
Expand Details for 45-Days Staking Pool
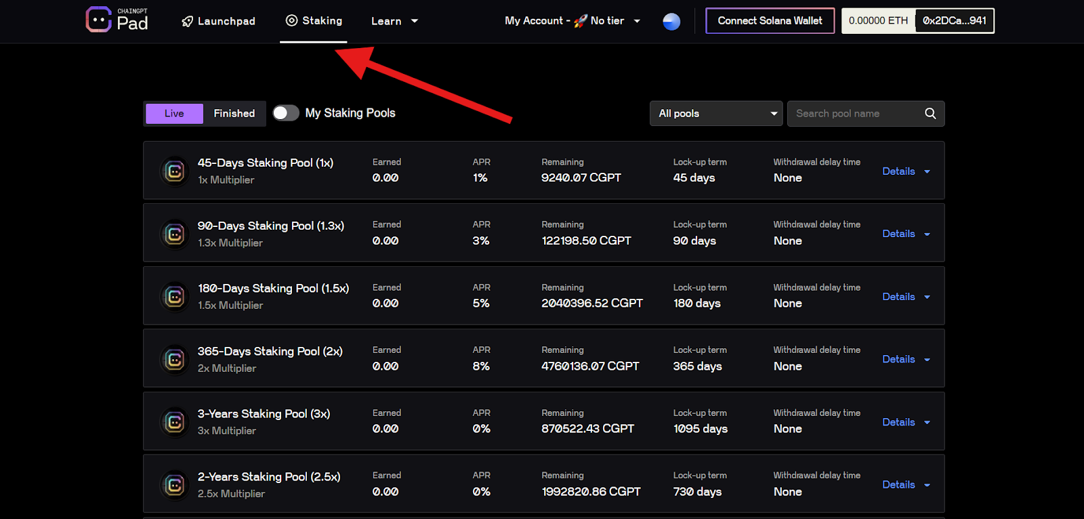coord(906,171)
